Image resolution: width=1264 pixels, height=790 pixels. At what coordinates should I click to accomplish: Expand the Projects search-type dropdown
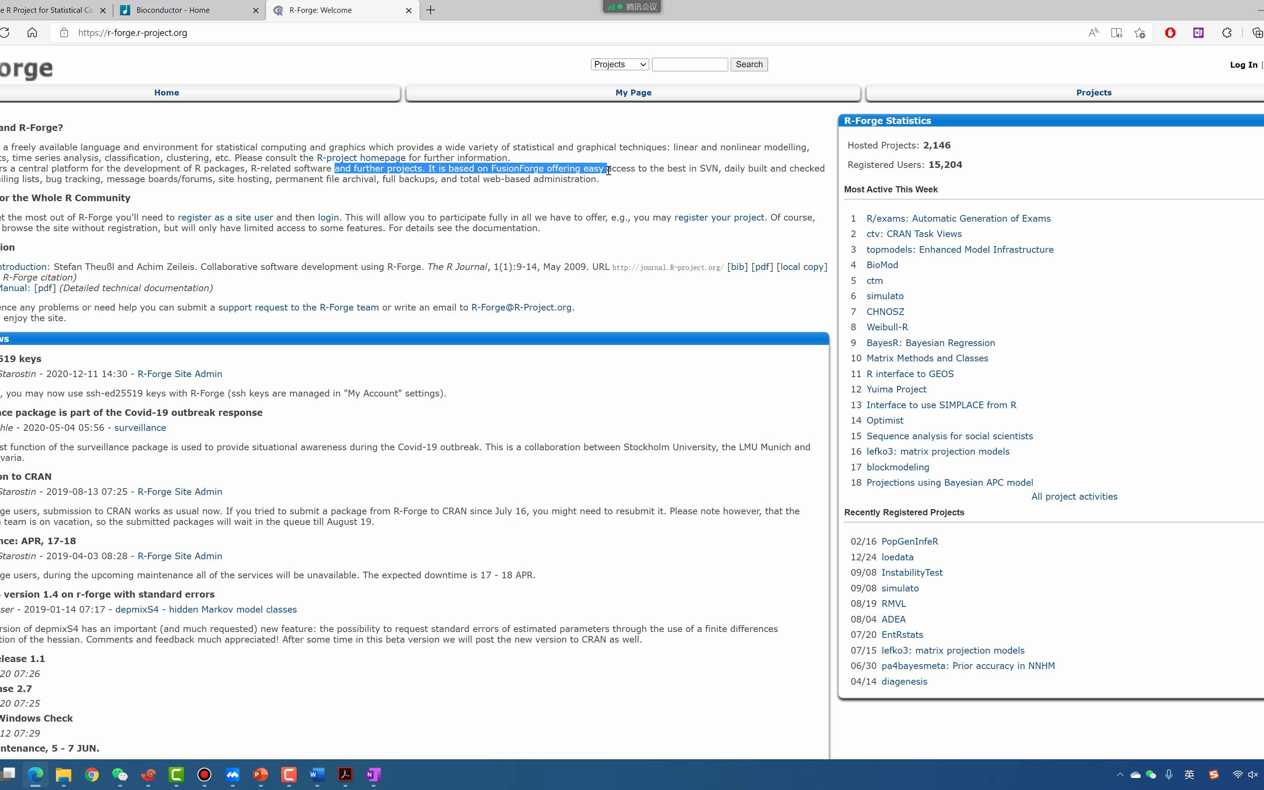tap(620, 64)
